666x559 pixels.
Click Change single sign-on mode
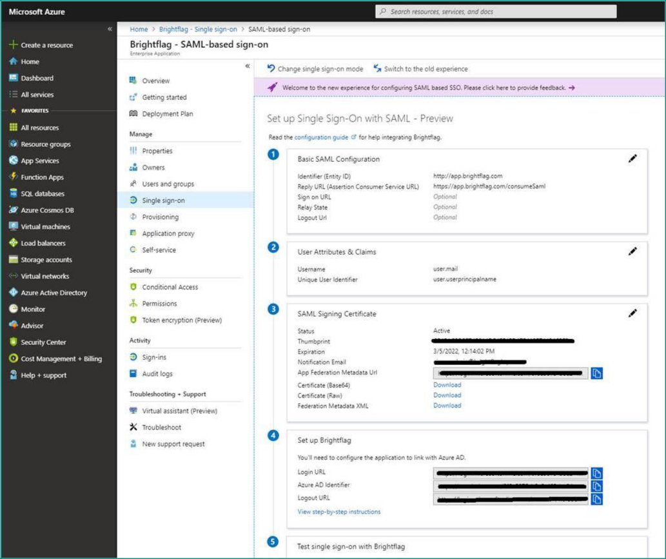[x=315, y=69]
